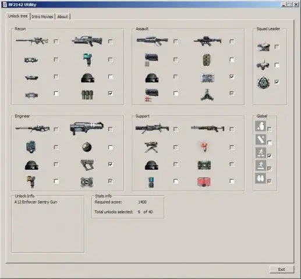Close the BF2142 Utility window
This screenshot has width=301, height=279.
click(296, 4)
